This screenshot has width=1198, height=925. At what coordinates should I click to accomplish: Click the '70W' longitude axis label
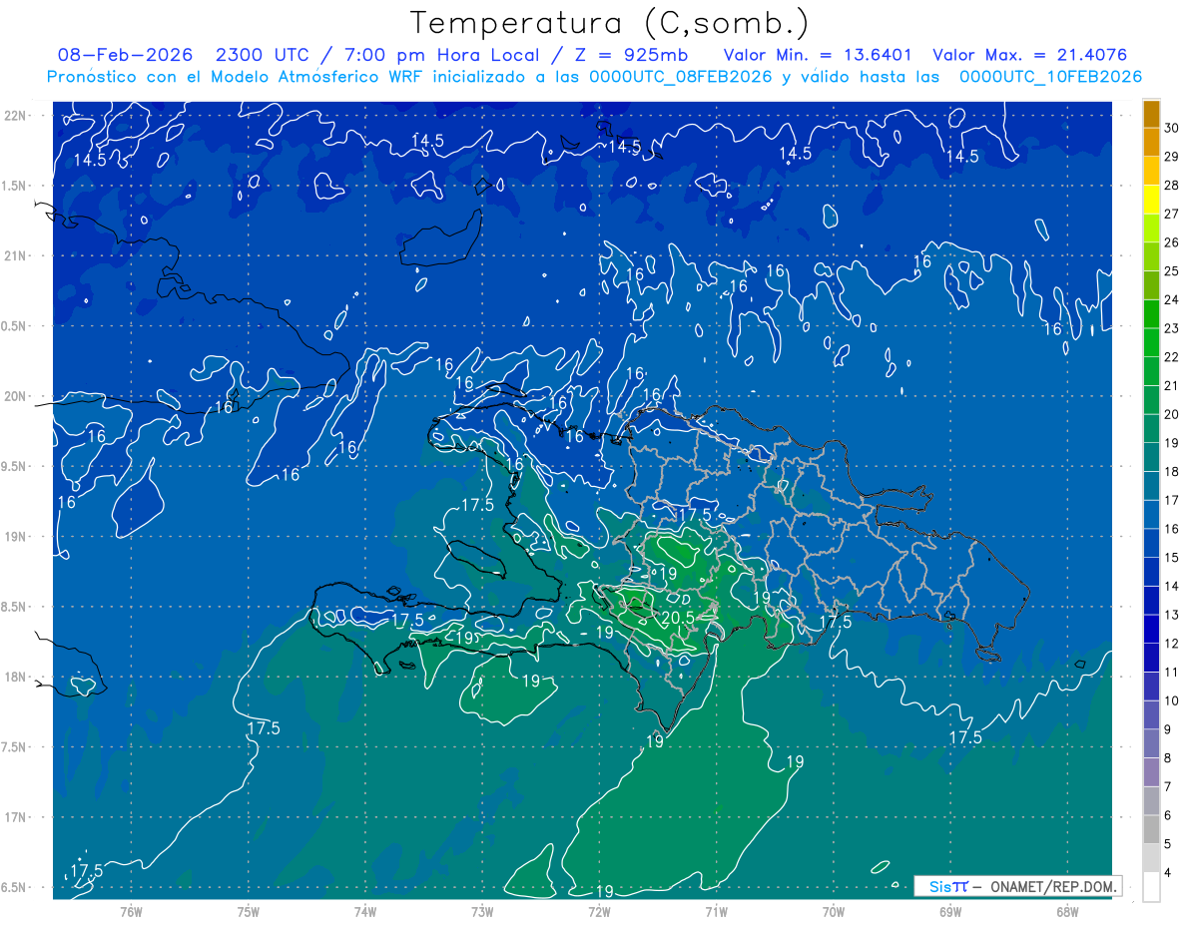[x=833, y=912]
